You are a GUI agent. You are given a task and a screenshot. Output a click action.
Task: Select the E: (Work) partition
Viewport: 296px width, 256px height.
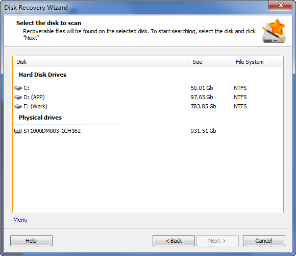coord(148,106)
